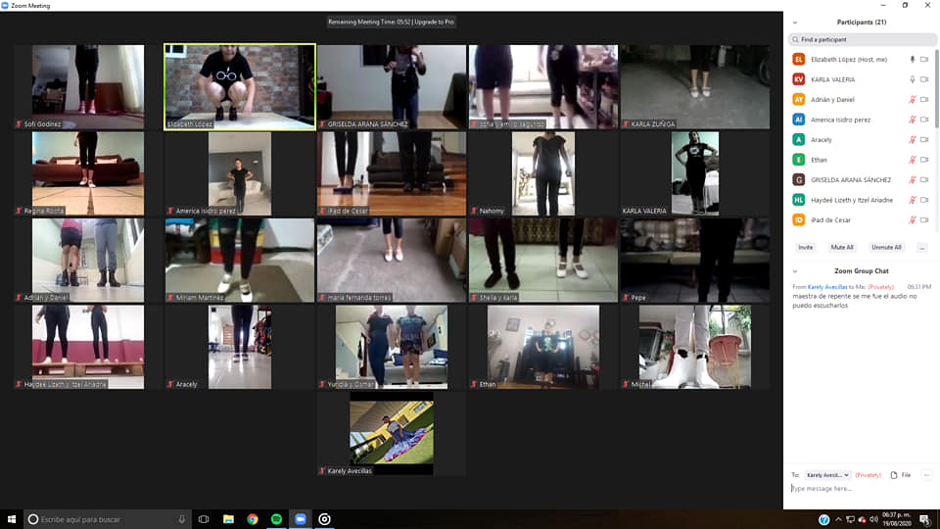Click the muted microphone icon beside Aracely

pyautogui.click(x=913, y=140)
